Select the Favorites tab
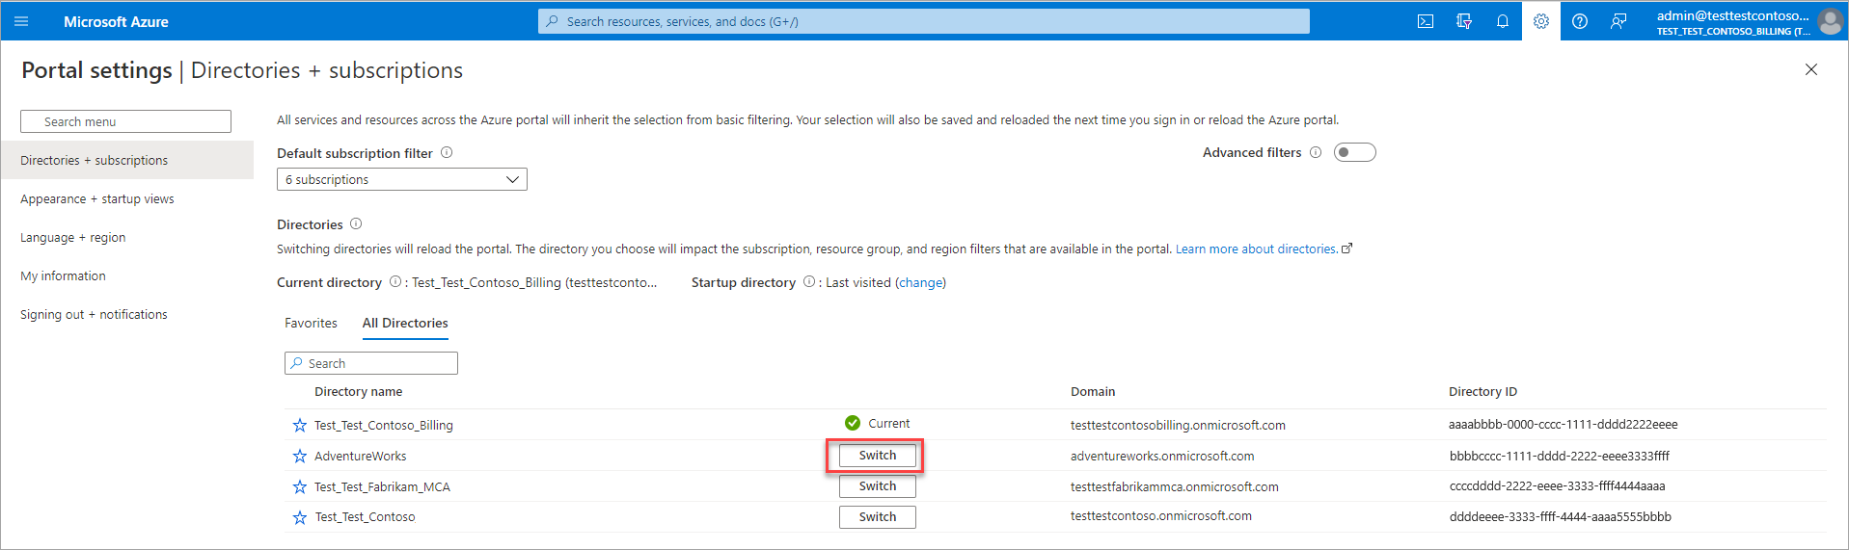Viewport: 1849px width, 550px height. [x=311, y=323]
